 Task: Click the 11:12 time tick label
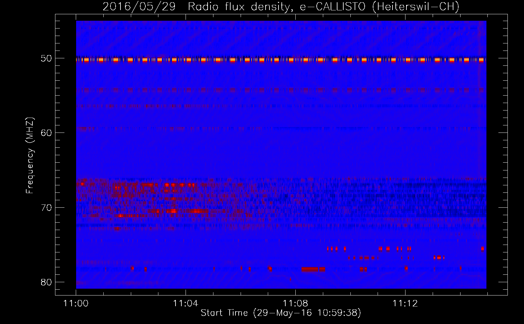pos(405,304)
